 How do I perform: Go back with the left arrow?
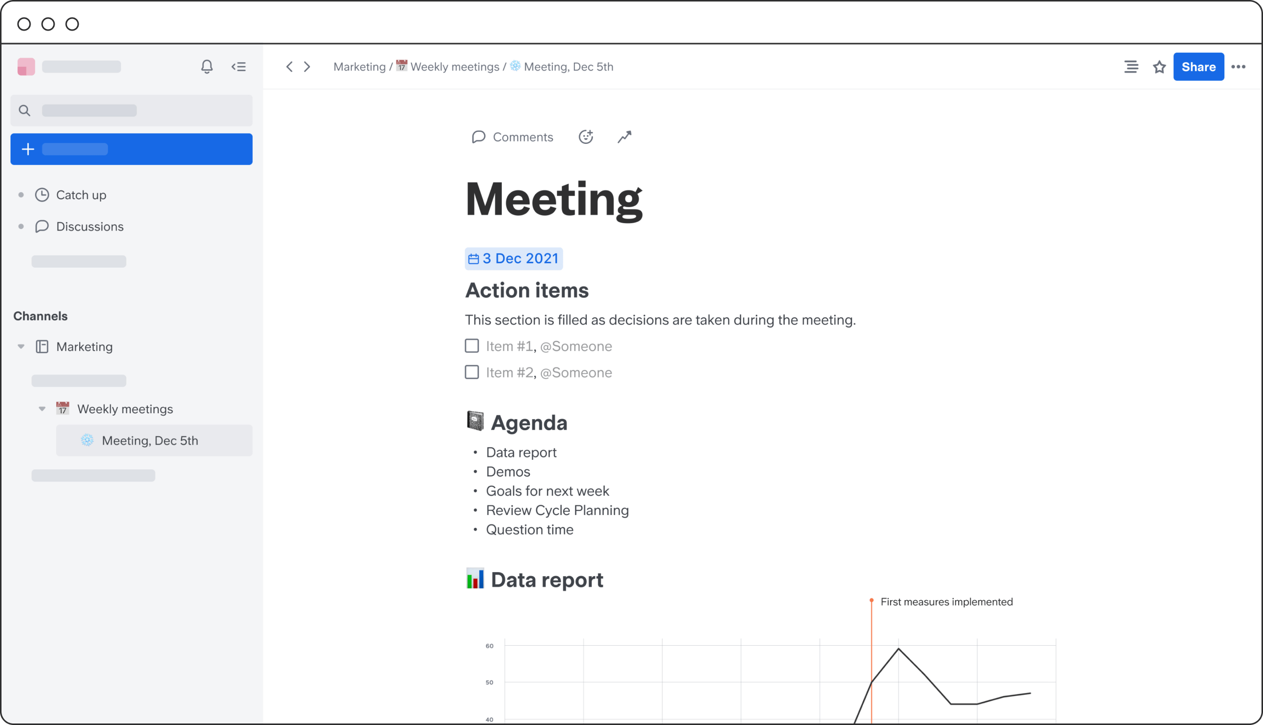pyautogui.click(x=289, y=67)
